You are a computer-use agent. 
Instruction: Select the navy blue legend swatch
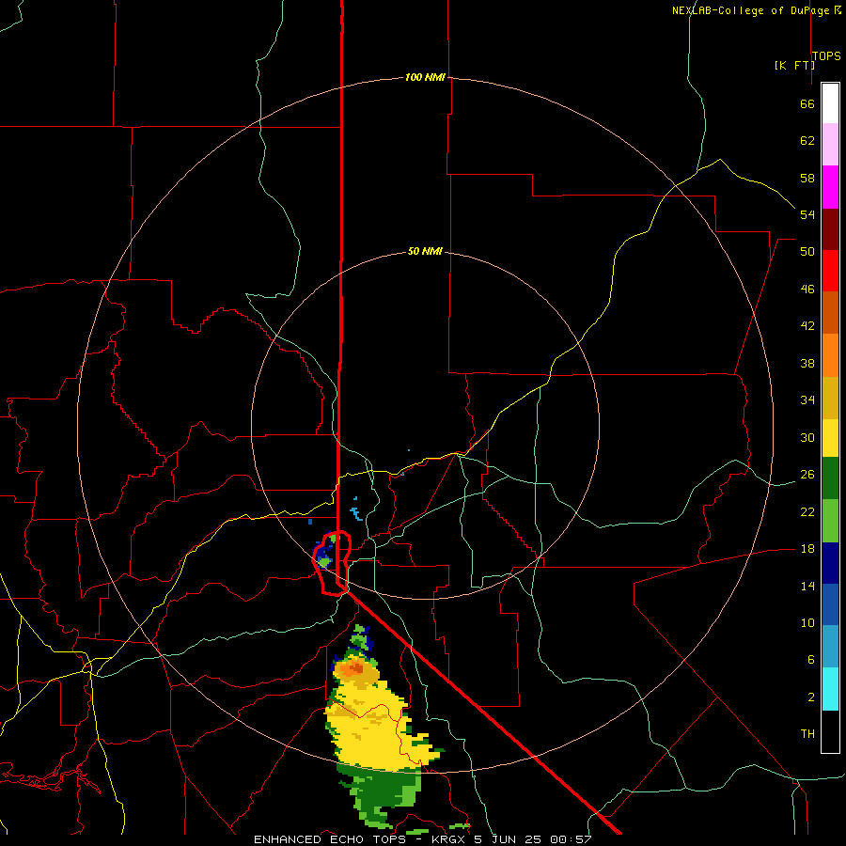(x=830, y=563)
